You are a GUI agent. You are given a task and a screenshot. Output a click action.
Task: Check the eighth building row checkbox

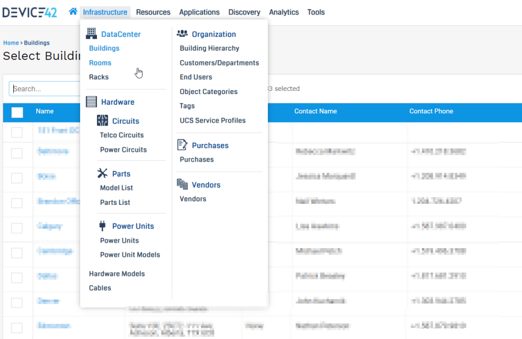(17, 303)
